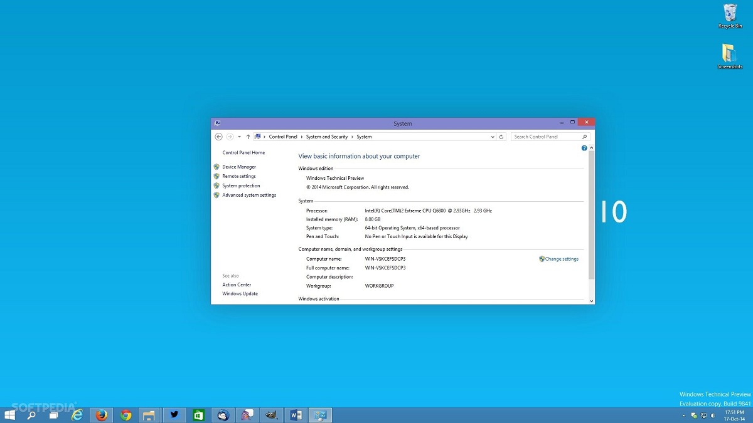Show hidden icons in the notification area
Viewport: 753px width, 423px height.
683,415
